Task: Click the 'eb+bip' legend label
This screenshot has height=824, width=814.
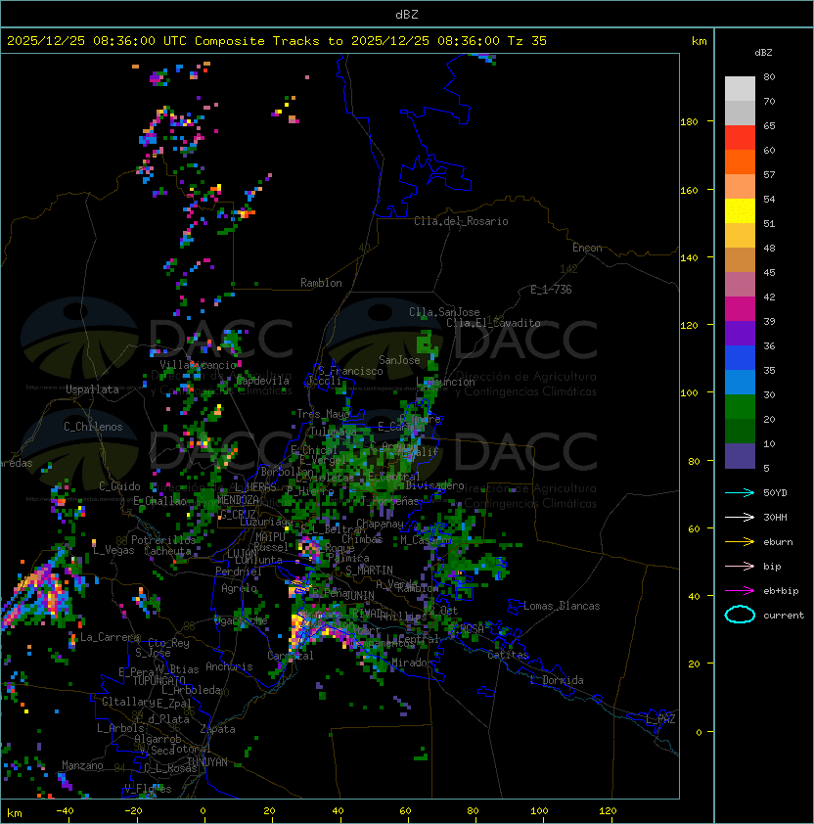Action: pyautogui.click(x=781, y=591)
